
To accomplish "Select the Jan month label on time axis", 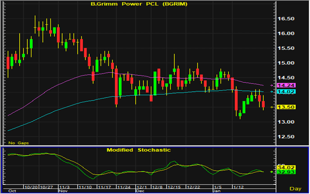I will point(216,191).
